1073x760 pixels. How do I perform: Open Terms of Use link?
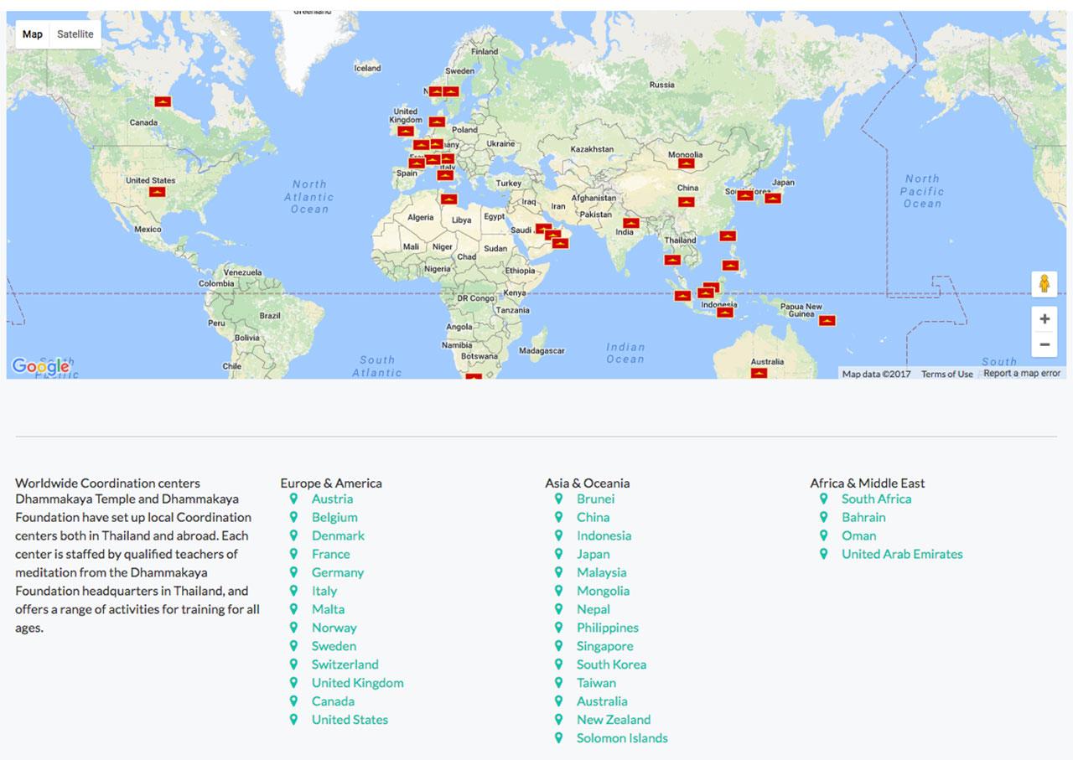947,374
